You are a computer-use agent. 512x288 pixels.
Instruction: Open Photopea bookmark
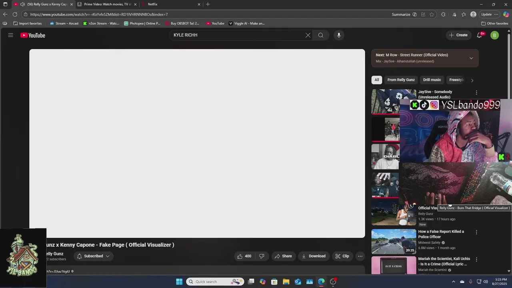(x=142, y=23)
